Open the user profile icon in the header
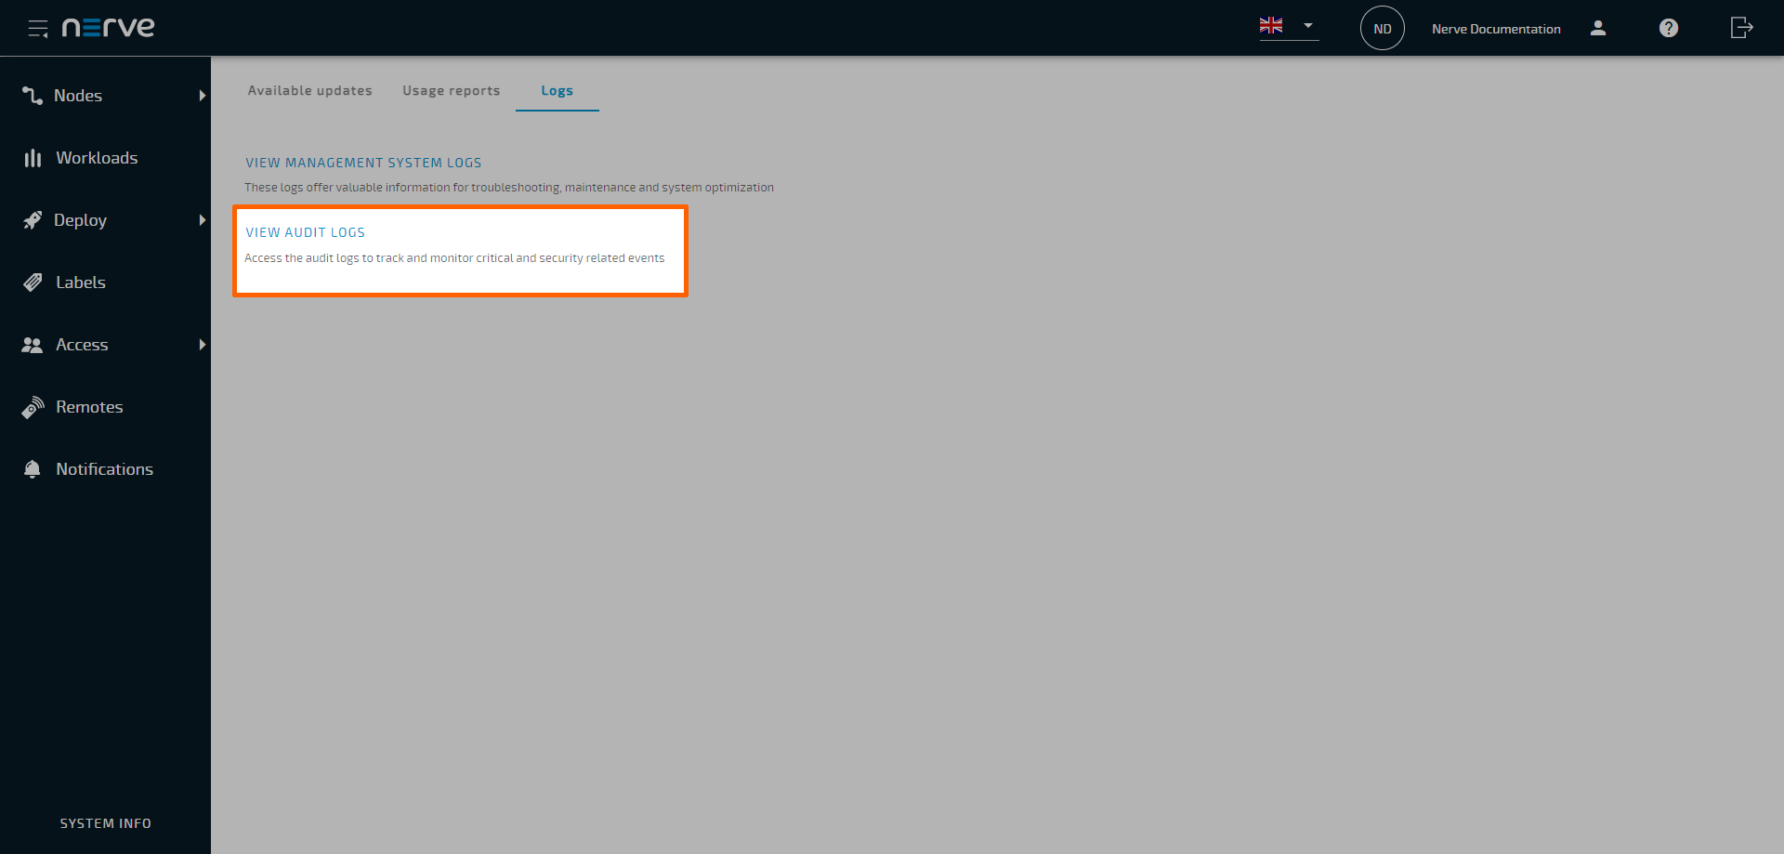The image size is (1784, 854). 1598,29
